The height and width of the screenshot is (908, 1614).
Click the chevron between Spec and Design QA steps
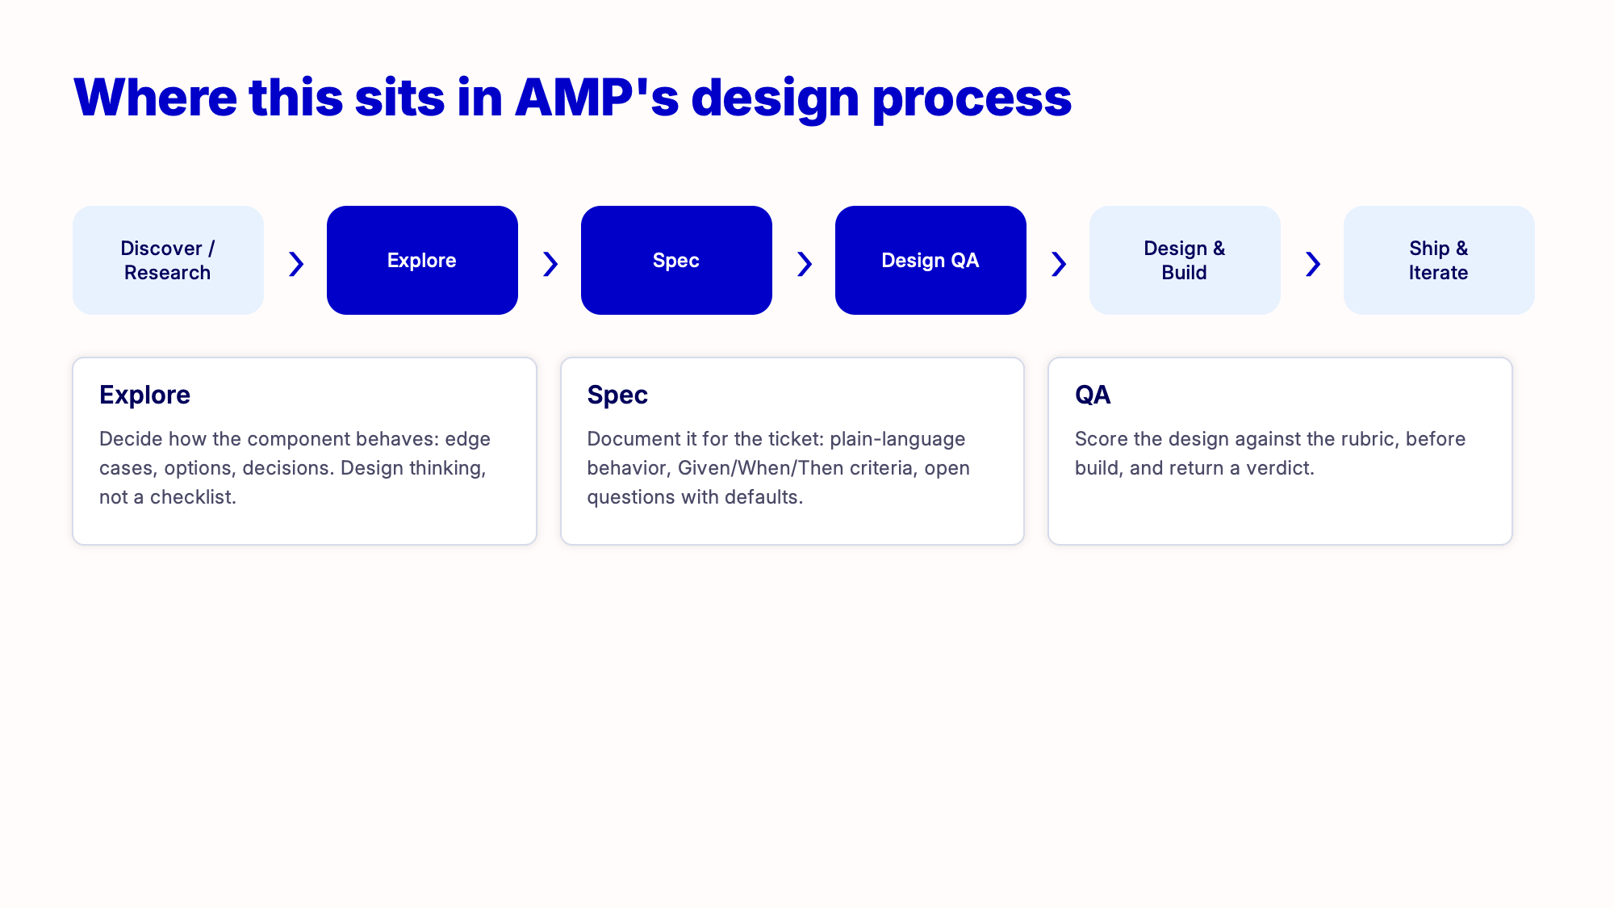click(x=805, y=263)
